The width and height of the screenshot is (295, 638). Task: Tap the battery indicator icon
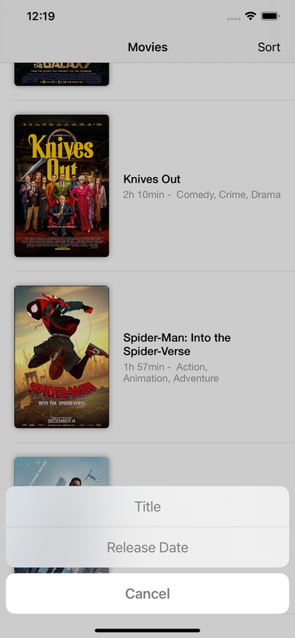pyautogui.click(x=269, y=16)
